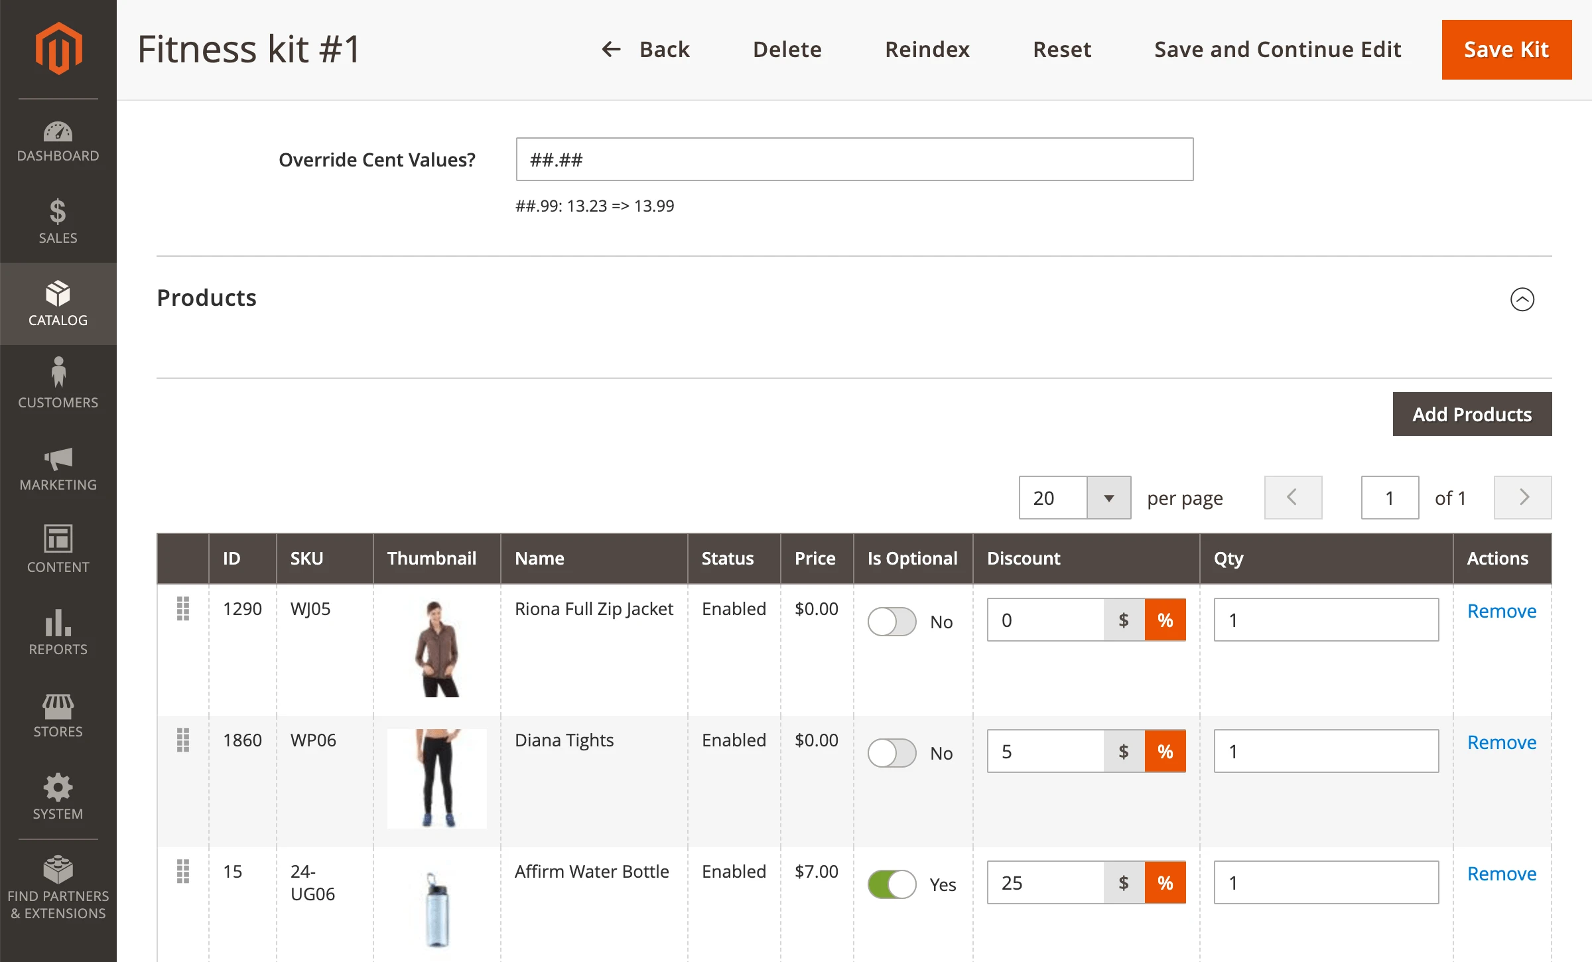
Task: Switch Affirm Water Bottle discount to dollar
Action: pyautogui.click(x=1124, y=883)
